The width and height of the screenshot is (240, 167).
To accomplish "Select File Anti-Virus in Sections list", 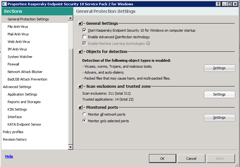I will [x=18, y=27].
